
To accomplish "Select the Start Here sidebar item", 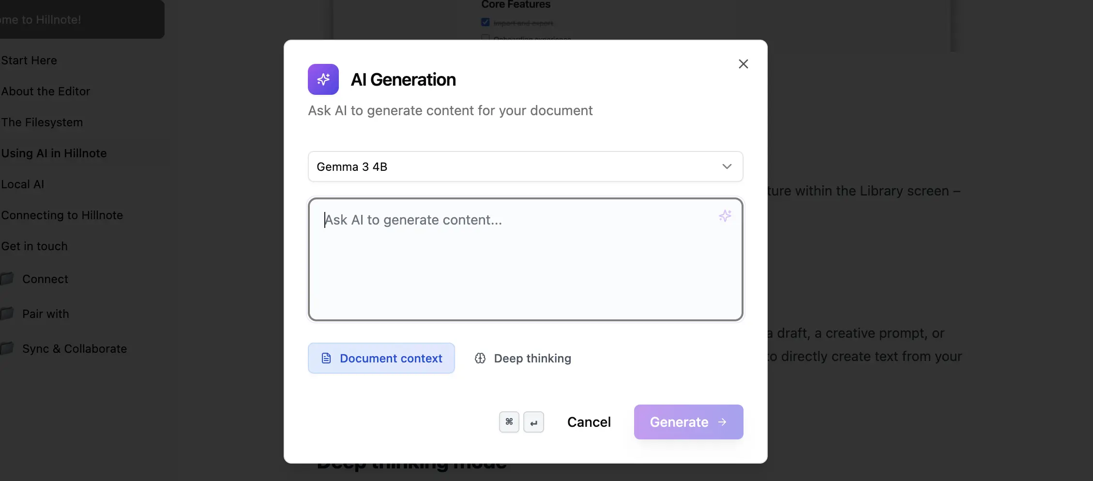I will coord(29,60).
